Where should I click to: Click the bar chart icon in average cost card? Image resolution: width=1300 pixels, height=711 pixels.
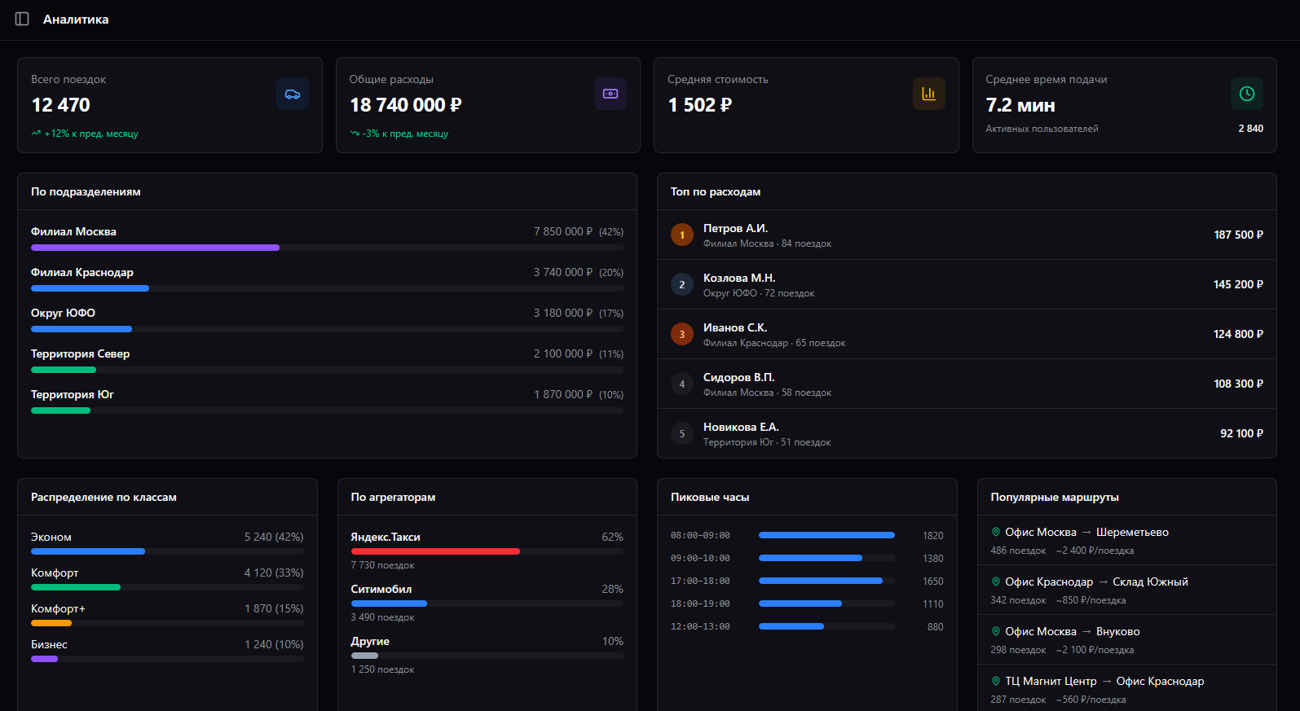[x=928, y=94]
